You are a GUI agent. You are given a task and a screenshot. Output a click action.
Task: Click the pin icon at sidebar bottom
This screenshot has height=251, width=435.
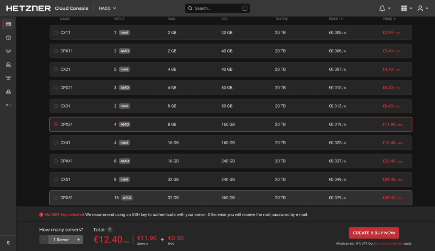8,243
